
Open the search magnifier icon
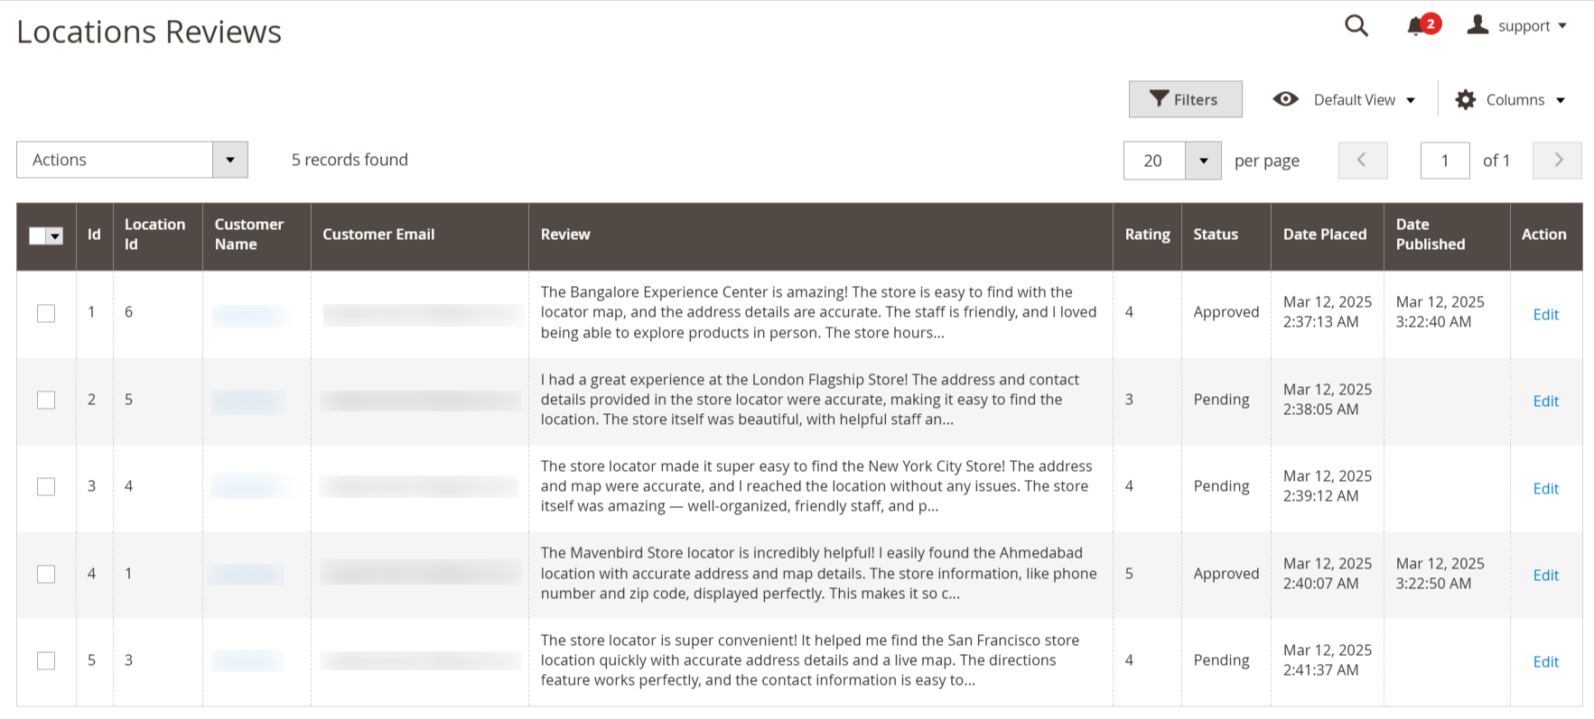tap(1356, 26)
